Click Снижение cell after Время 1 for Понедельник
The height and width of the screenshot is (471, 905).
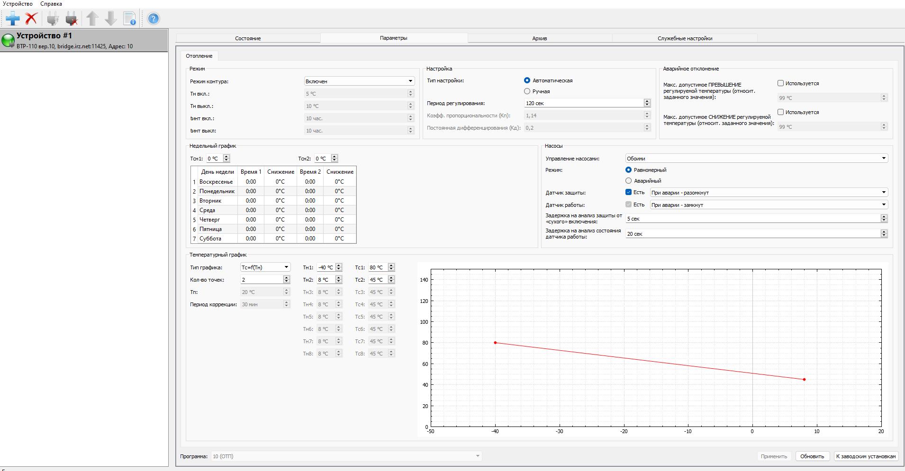point(281,191)
